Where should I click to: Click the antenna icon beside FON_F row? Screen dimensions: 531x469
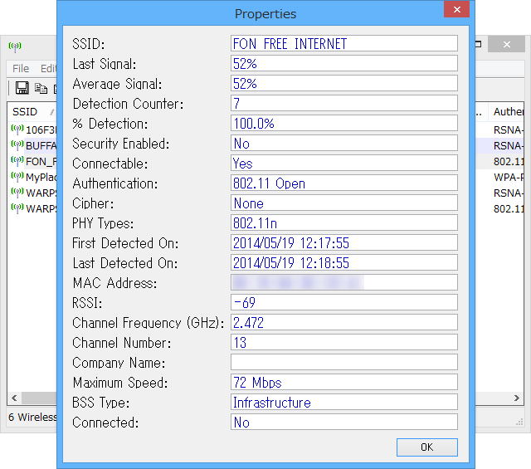click(x=17, y=161)
